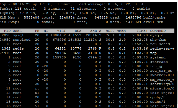Click the kthreadd command name
The width and height of the screenshot is (178, 108).
[159, 62]
